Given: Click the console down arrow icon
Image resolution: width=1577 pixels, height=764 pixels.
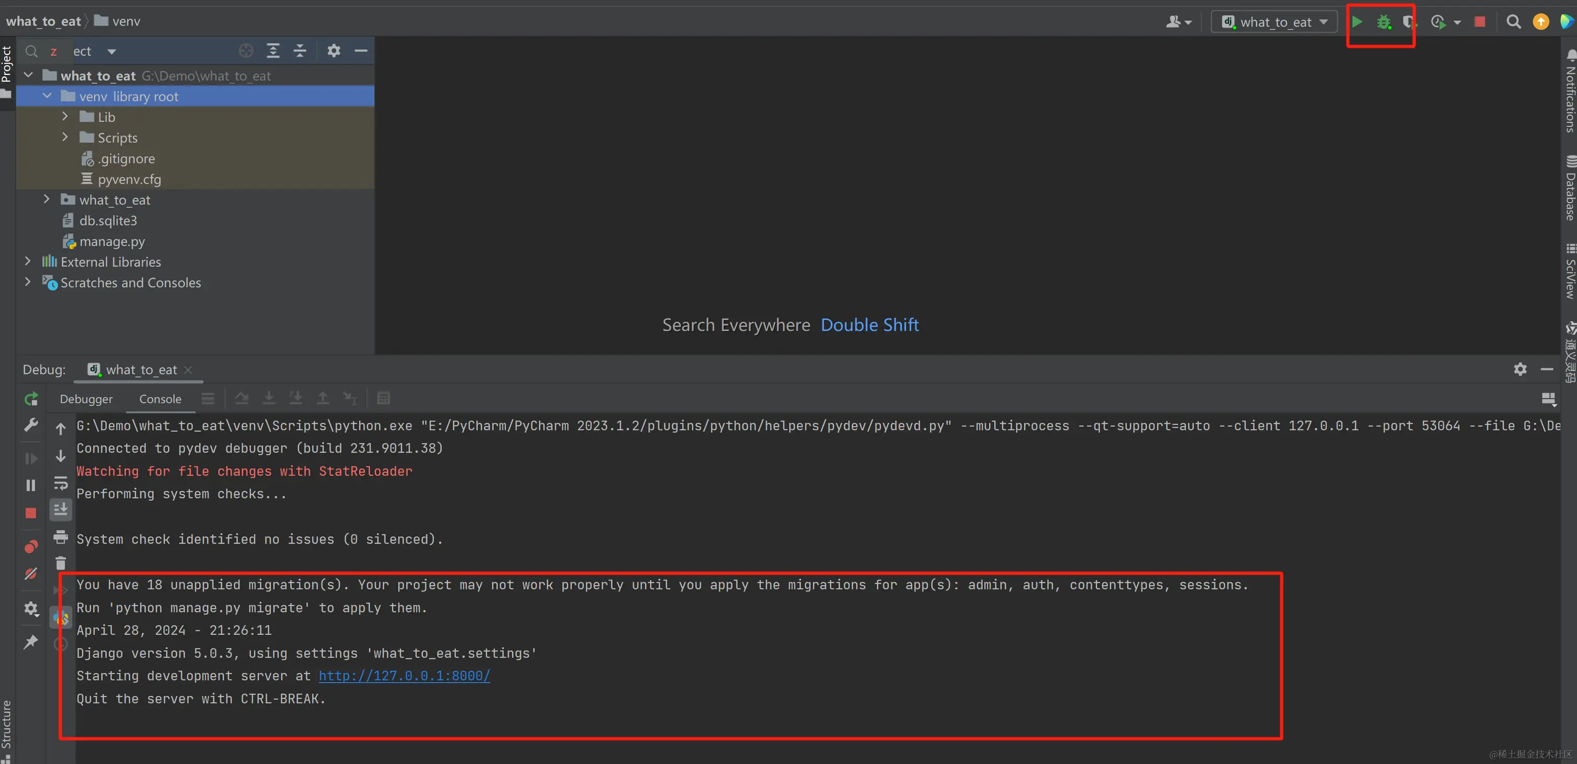Looking at the screenshot, I should click(x=60, y=457).
